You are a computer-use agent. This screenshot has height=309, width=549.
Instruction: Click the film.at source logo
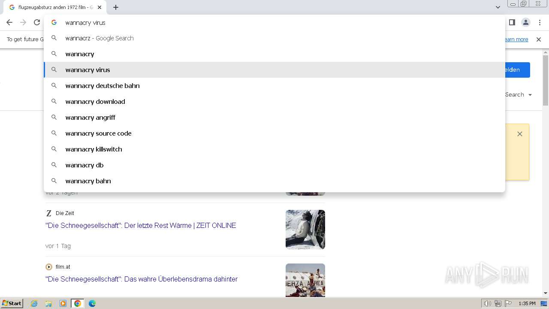(x=49, y=267)
